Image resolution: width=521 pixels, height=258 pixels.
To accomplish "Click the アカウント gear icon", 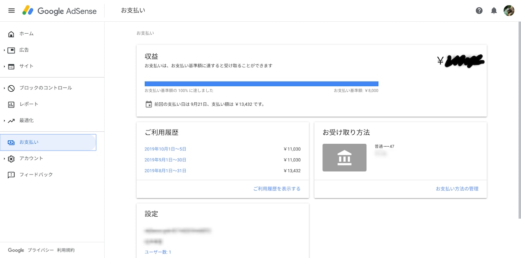I will point(12,159).
